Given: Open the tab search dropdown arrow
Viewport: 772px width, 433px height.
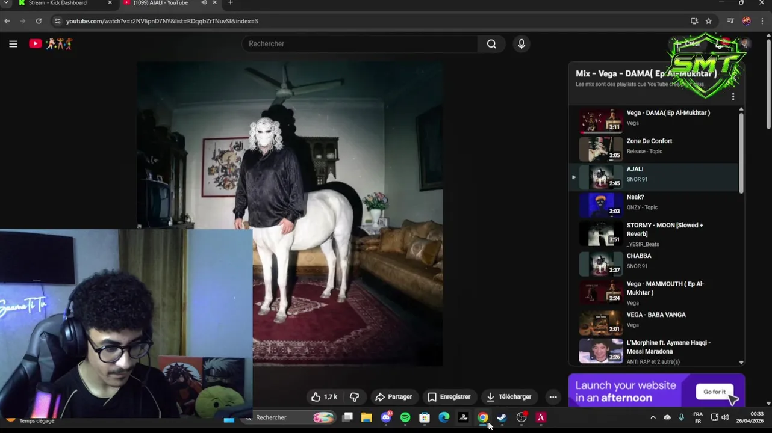Looking at the screenshot, I should [5, 3].
